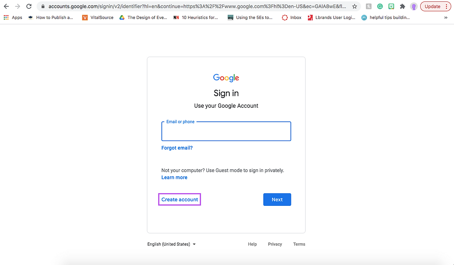The image size is (454, 265).
Task: Click the blue Next button
Action: [277, 199]
